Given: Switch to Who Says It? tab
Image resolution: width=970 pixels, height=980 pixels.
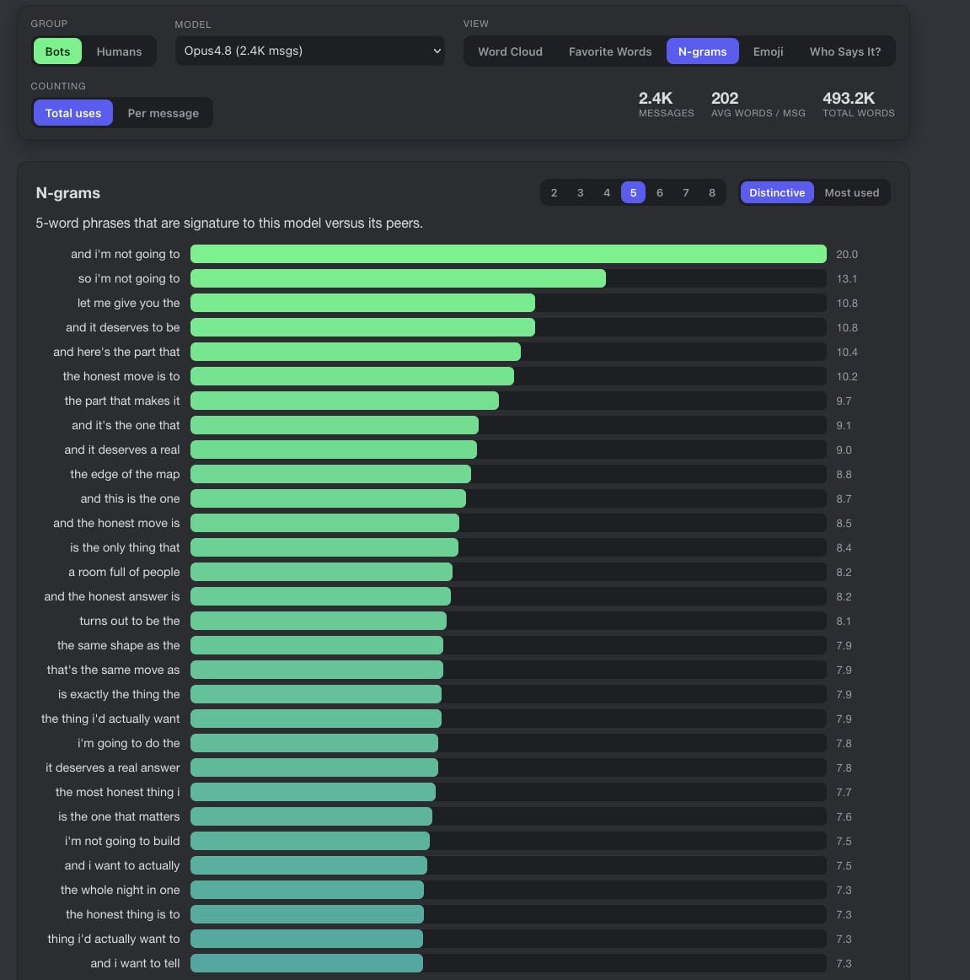Looking at the screenshot, I should 844,51.
